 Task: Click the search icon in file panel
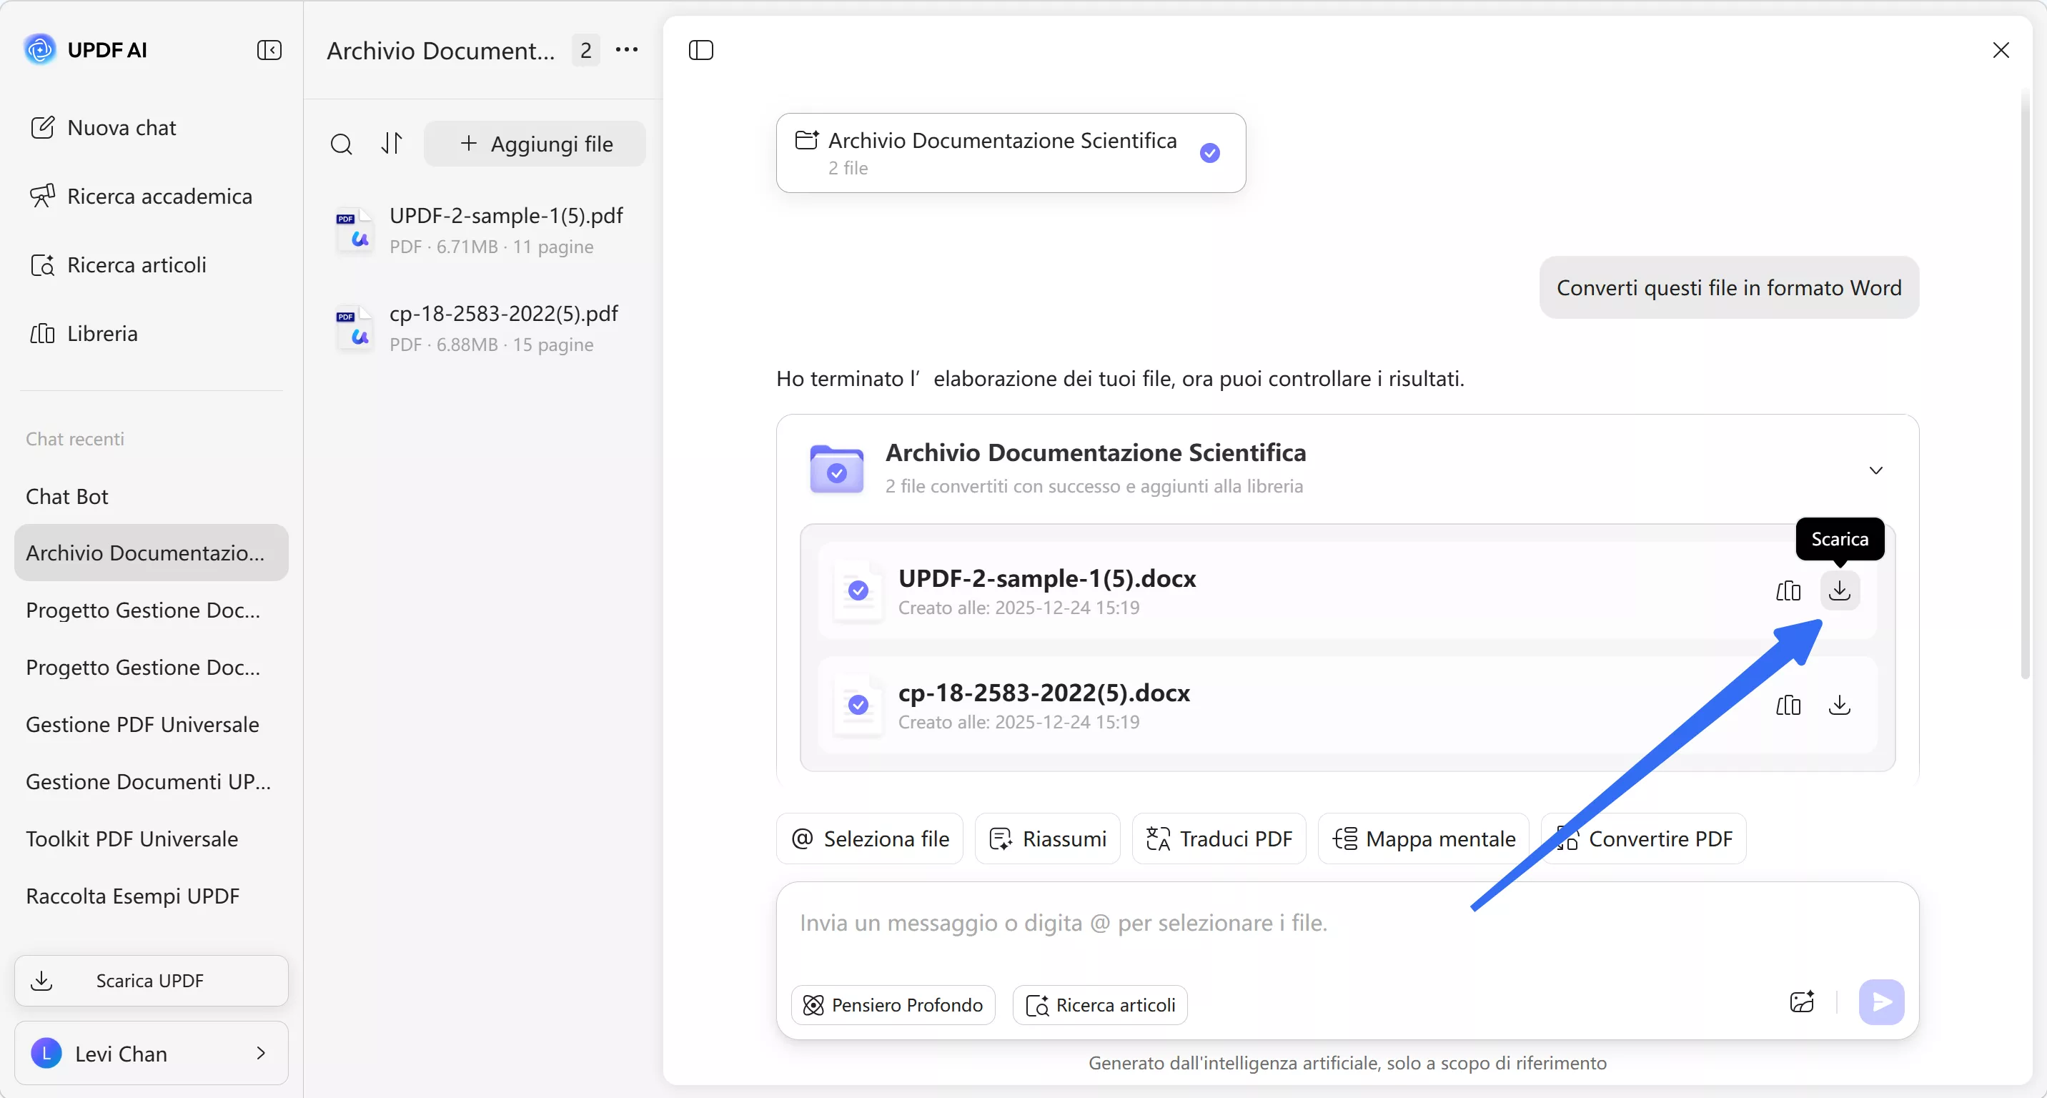click(x=341, y=144)
